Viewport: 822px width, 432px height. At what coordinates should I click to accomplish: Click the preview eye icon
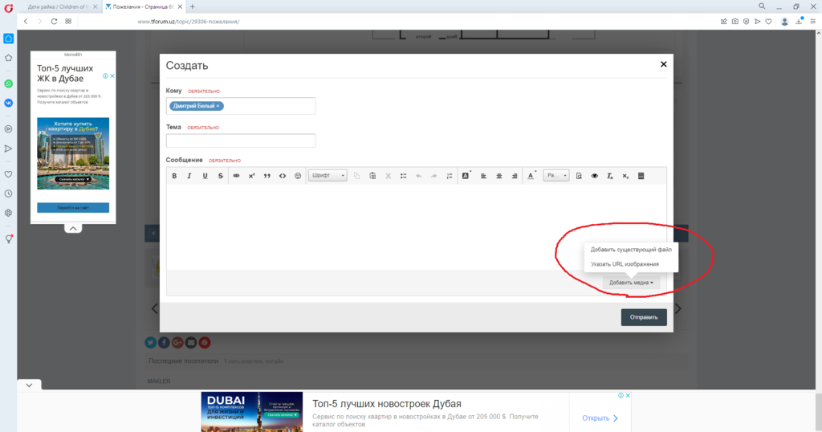point(595,176)
